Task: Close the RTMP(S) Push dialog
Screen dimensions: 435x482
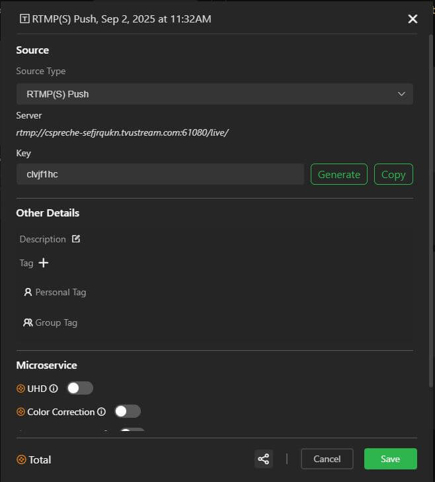Action: [413, 19]
